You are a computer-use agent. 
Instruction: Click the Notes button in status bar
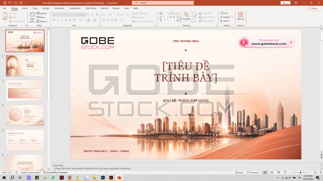pos(239,172)
